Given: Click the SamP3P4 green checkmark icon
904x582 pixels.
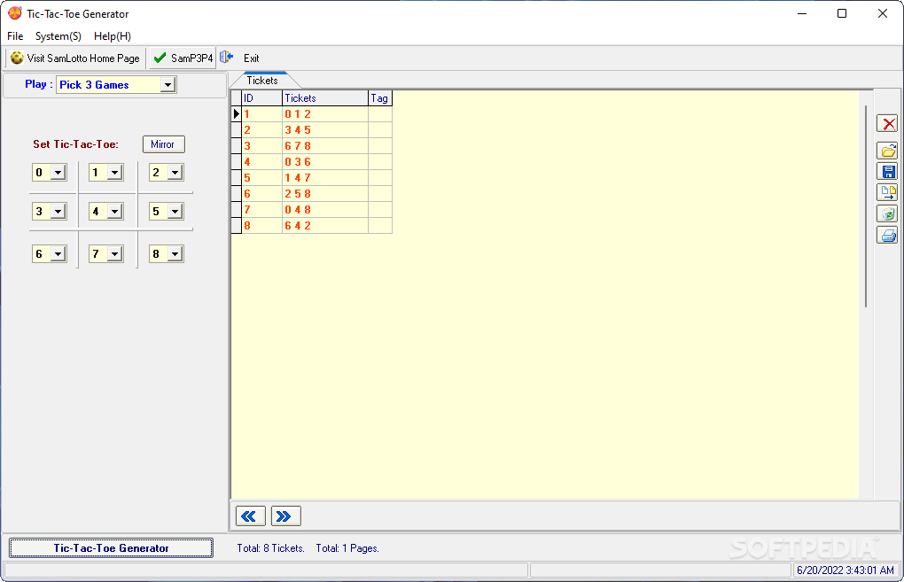Looking at the screenshot, I should 160,58.
